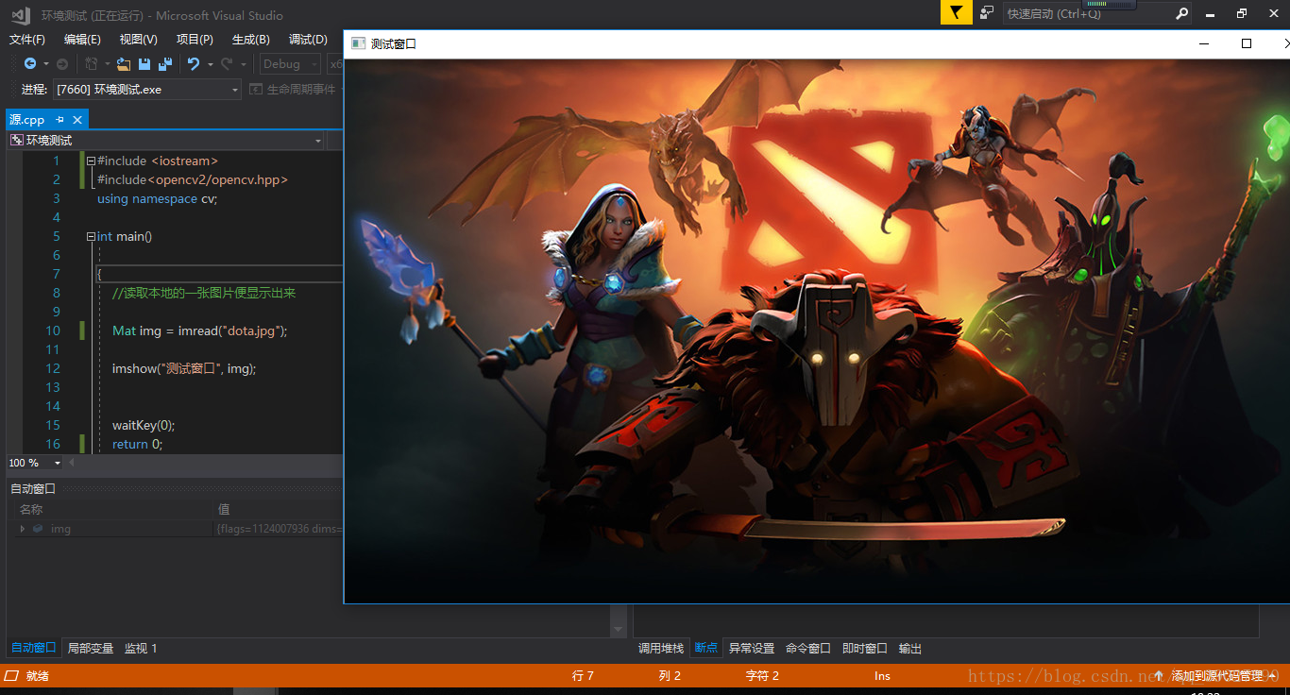Image resolution: width=1290 pixels, height=695 pixels.
Task: Switch to the 自动窗口 tab
Action: pos(34,648)
